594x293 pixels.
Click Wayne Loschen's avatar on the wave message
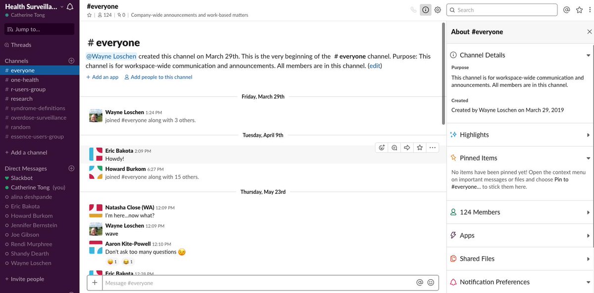coord(96,229)
